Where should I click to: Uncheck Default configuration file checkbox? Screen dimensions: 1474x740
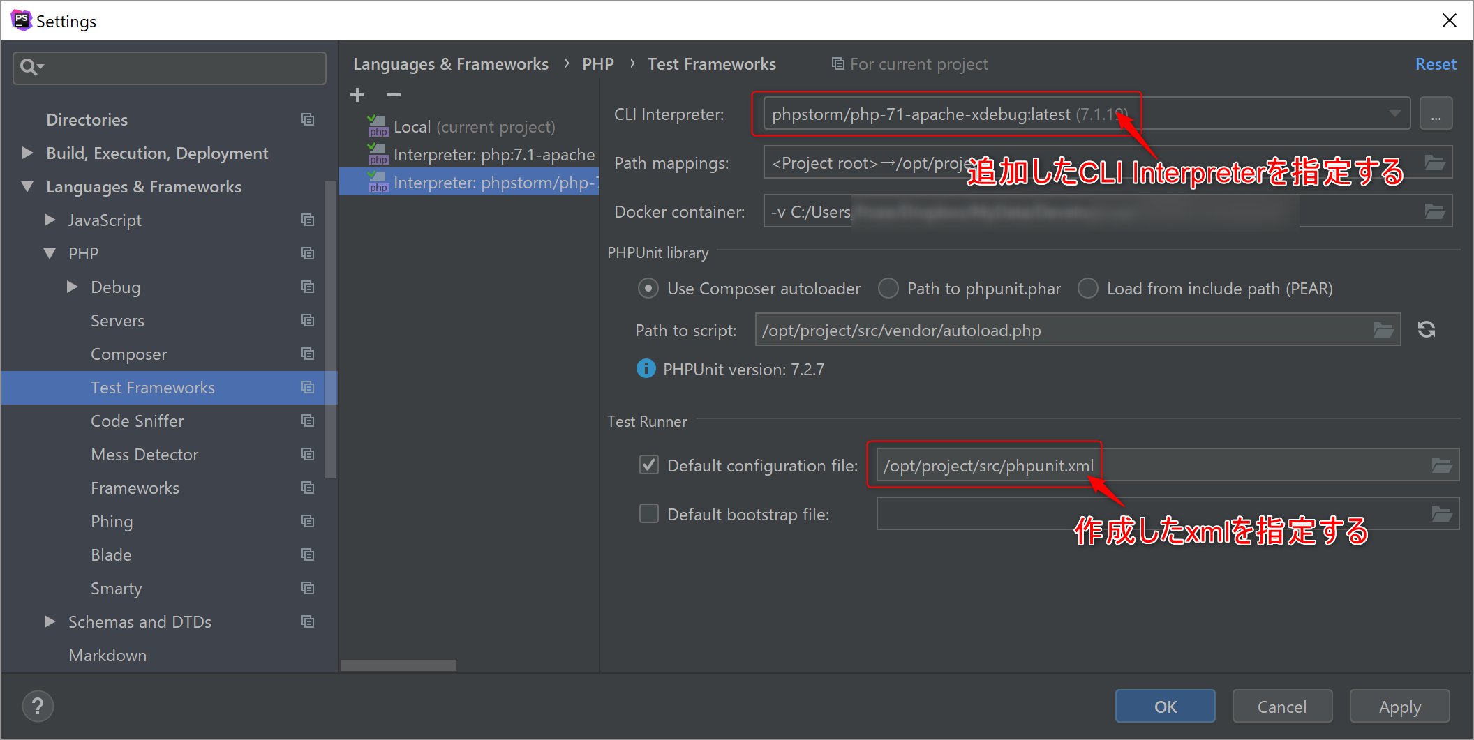[x=649, y=465]
